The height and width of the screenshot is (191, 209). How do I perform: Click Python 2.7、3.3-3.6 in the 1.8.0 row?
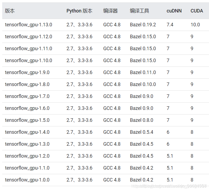[79, 85]
